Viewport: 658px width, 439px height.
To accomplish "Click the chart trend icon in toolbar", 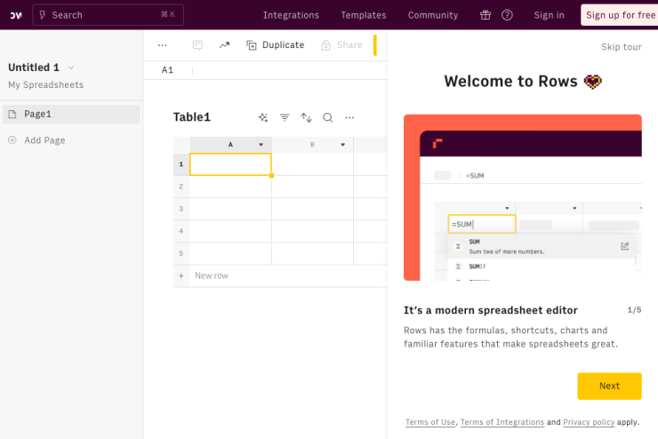I will coord(224,44).
